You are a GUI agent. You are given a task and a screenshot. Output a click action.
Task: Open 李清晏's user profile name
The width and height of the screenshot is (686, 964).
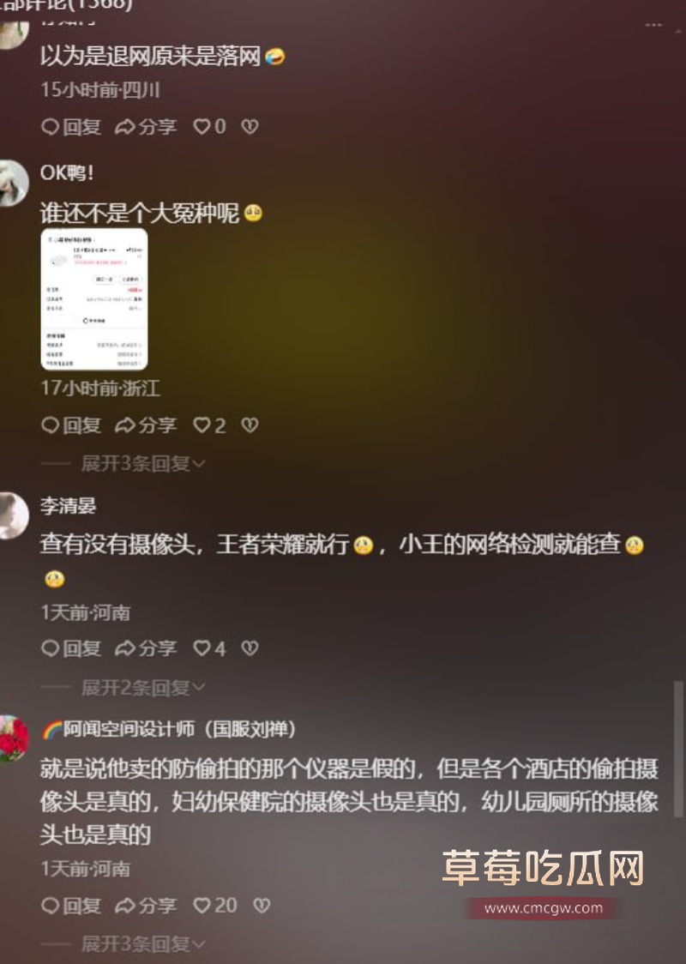[69, 505]
